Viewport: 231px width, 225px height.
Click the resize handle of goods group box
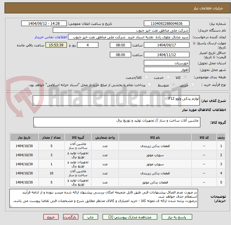[35, 126]
